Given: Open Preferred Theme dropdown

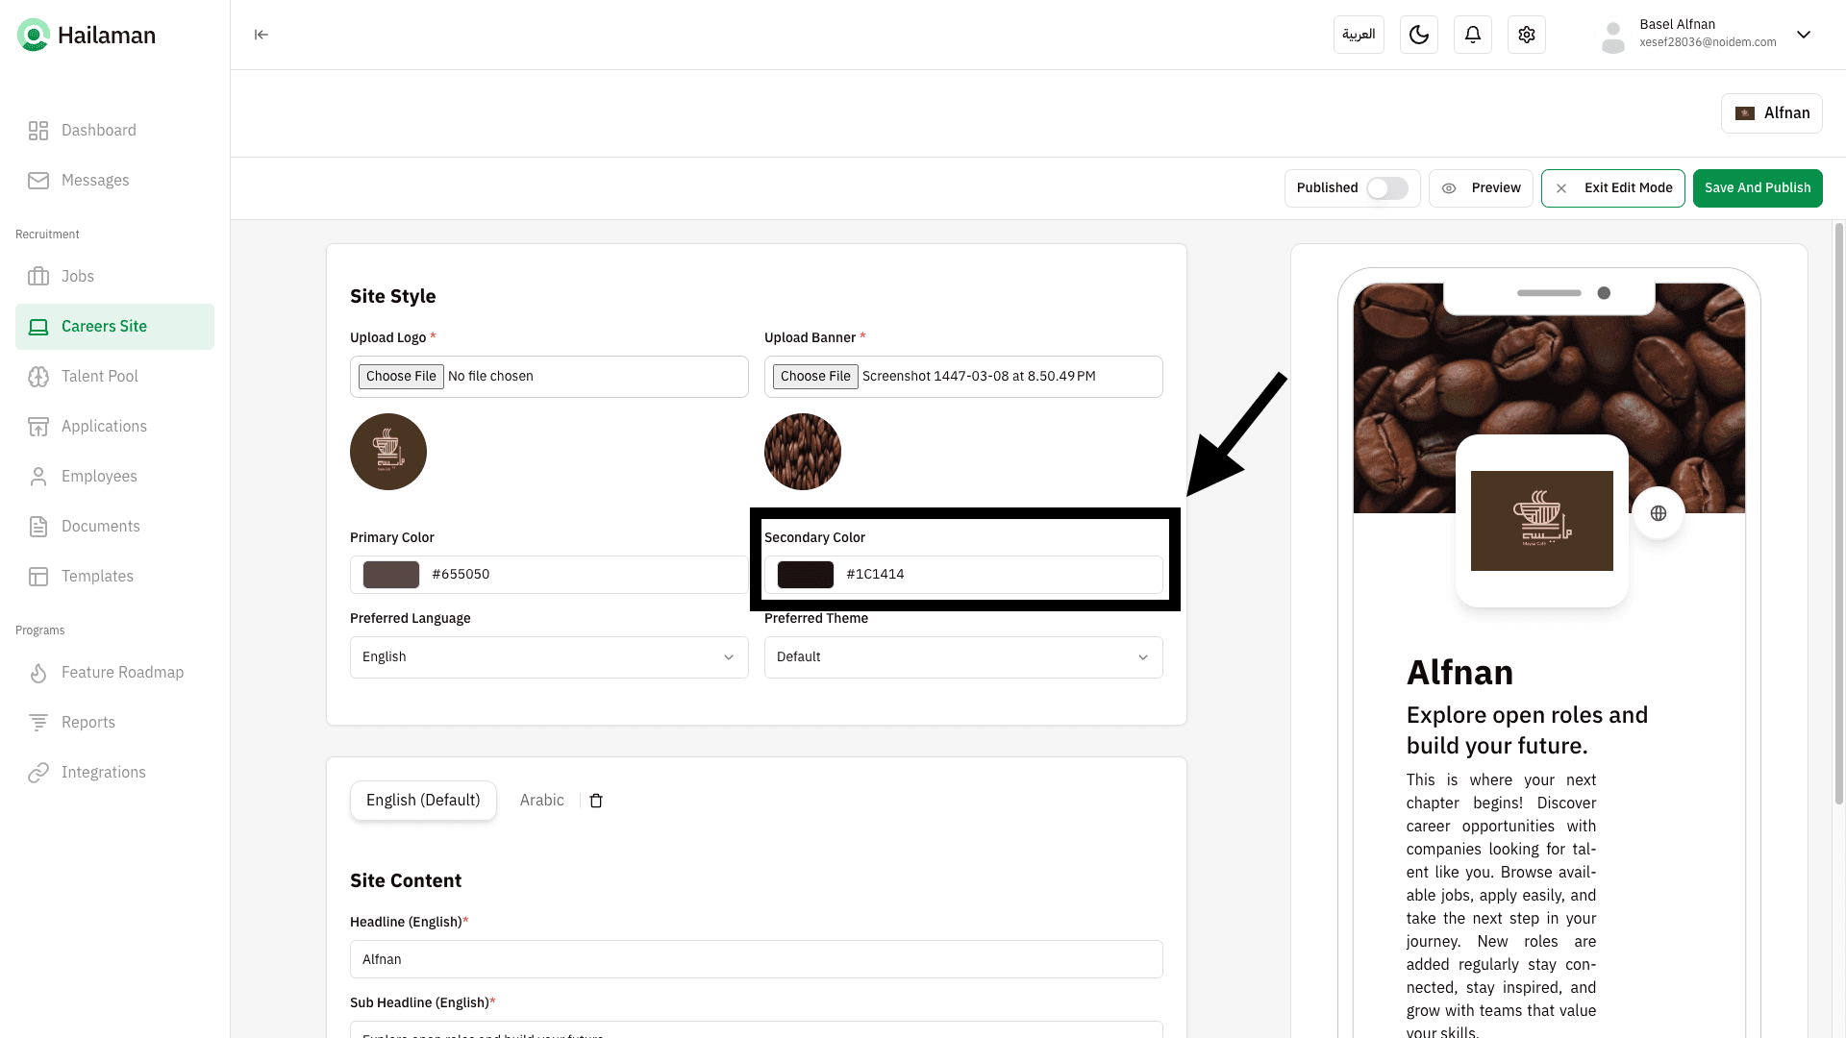Looking at the screenshot, I should tap(962, 657).
